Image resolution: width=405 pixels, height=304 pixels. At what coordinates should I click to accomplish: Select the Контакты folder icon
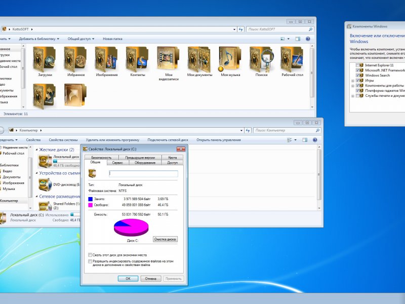[x=137, y=59]
